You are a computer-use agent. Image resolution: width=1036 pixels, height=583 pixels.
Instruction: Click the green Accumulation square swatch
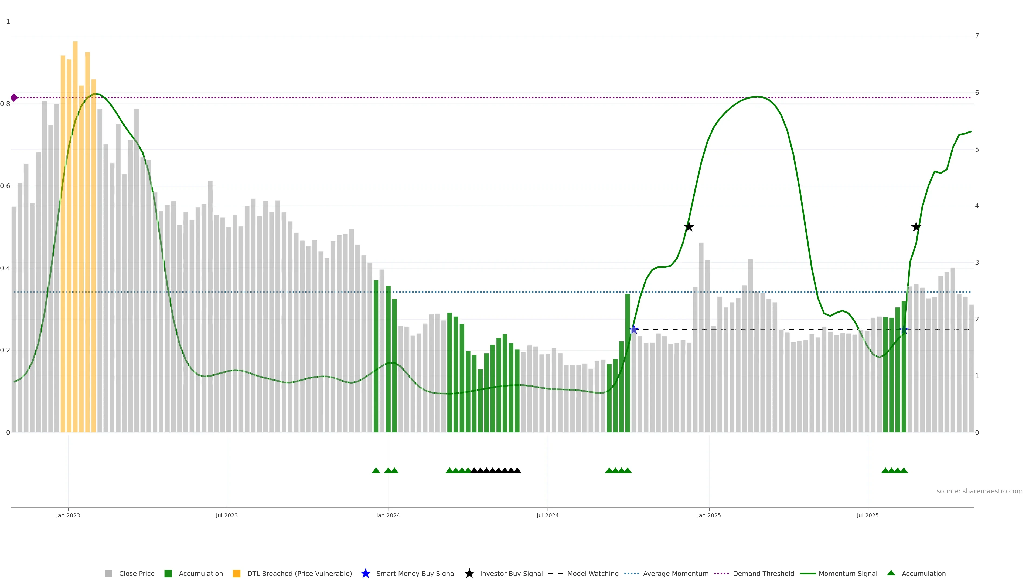168,574
